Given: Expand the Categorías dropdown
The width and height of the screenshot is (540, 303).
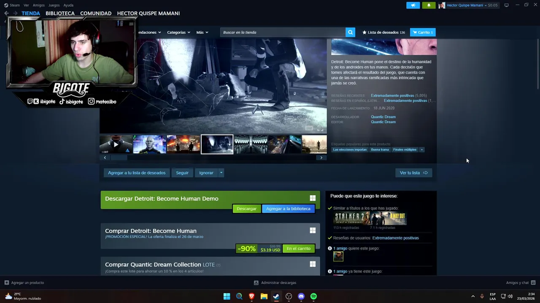Looking at the screenshot, I should coord(178,32).
